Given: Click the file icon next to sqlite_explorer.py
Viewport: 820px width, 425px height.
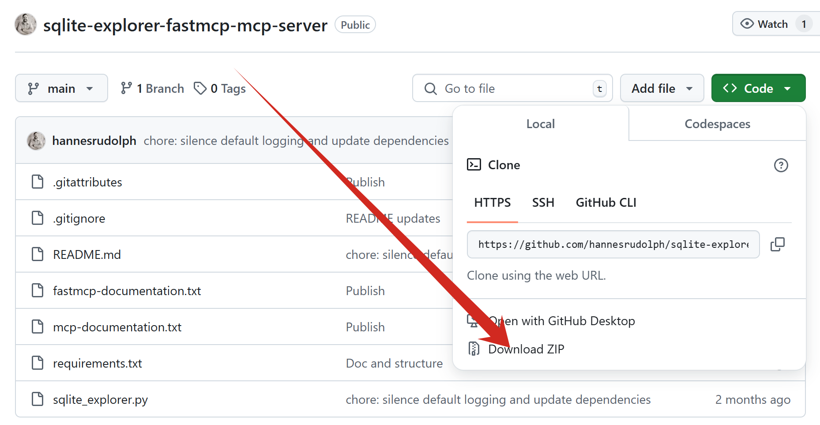Looking at the screenshot, I should click(x=38, y=399).
